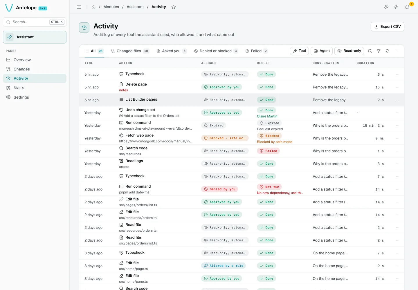Go to home via breadcrumb icon

[x=93, y=7]
